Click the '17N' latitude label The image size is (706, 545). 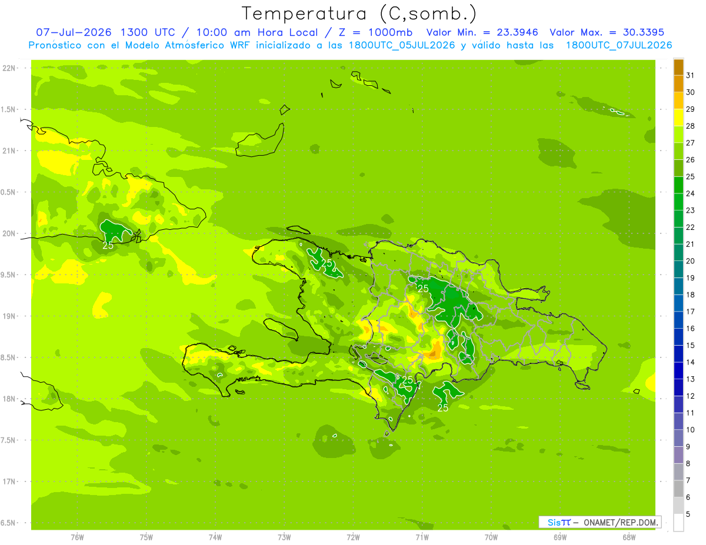(x=10, y=482)
